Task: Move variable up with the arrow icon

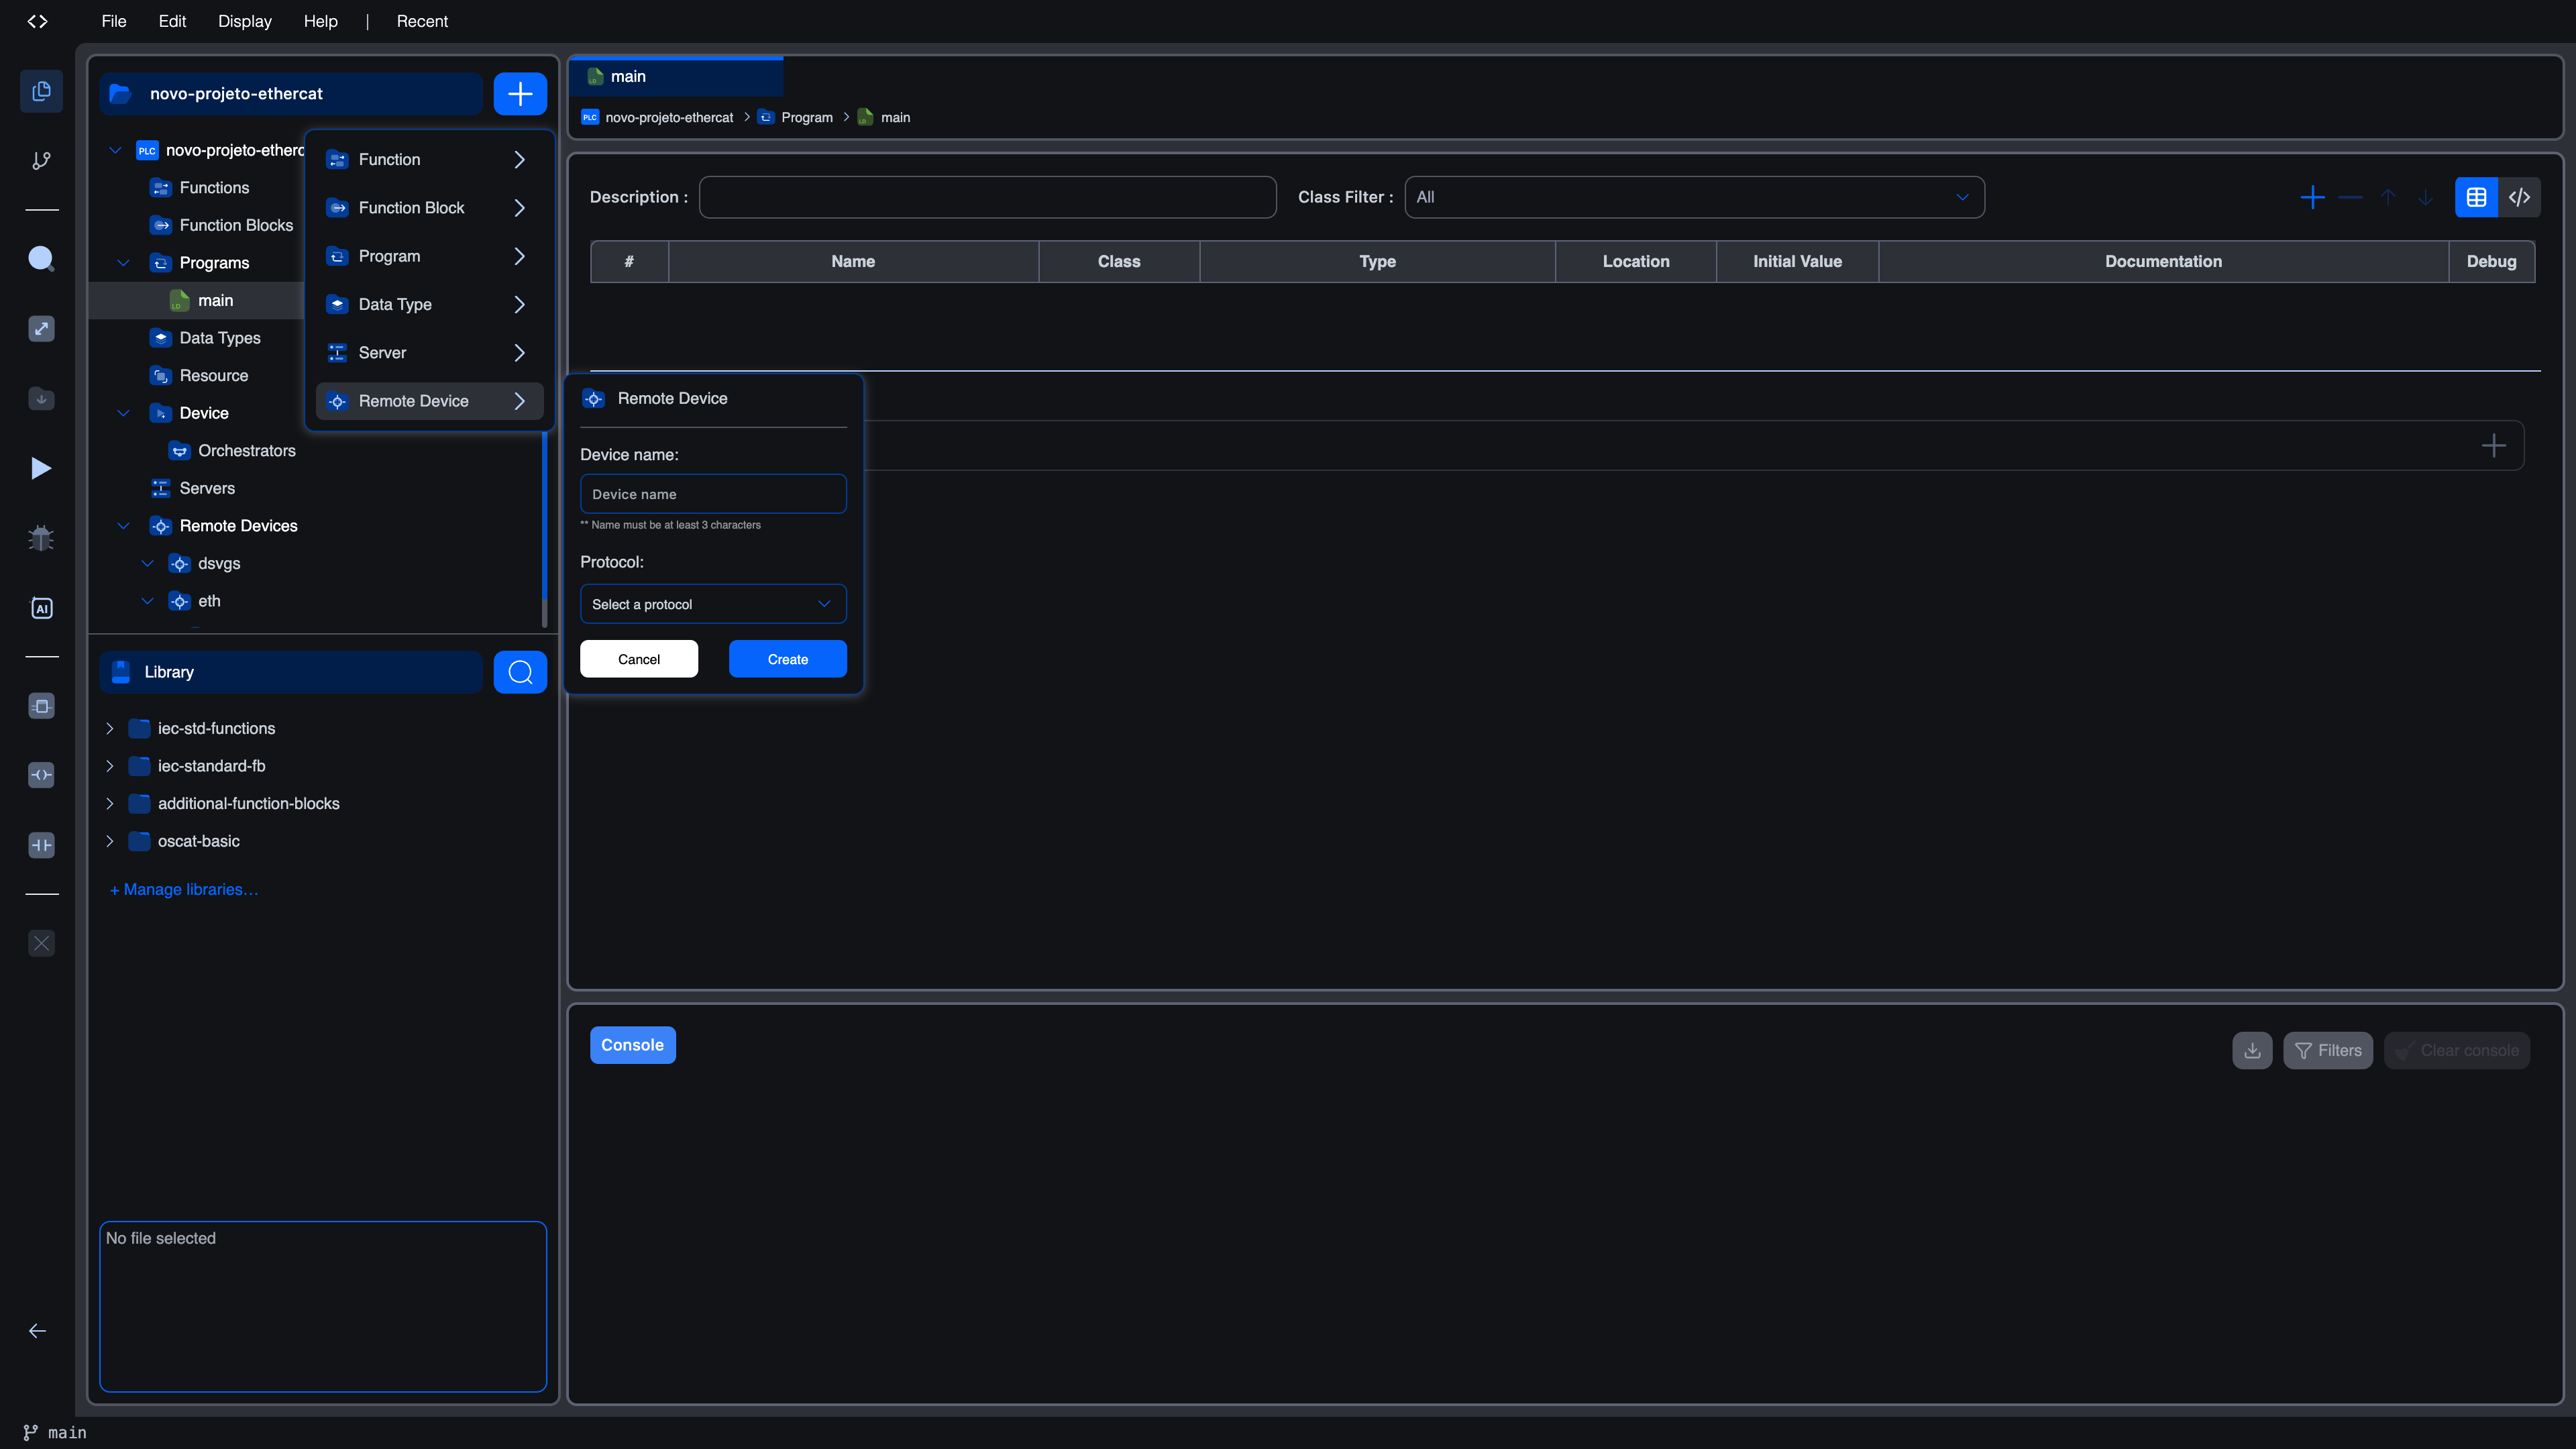Action: pos(2388,197)
